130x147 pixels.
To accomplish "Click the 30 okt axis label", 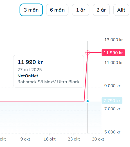I will (98, 139).
